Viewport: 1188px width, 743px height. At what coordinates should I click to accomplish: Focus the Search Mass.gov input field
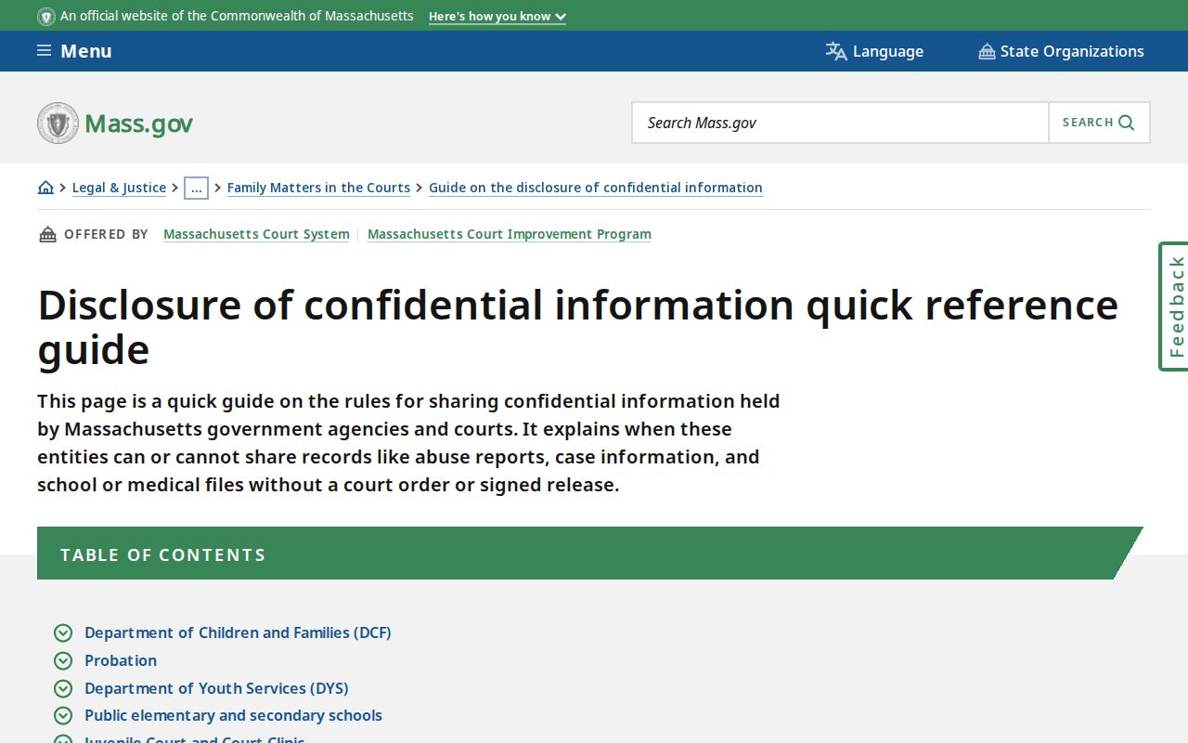click(x=840, y=123)
